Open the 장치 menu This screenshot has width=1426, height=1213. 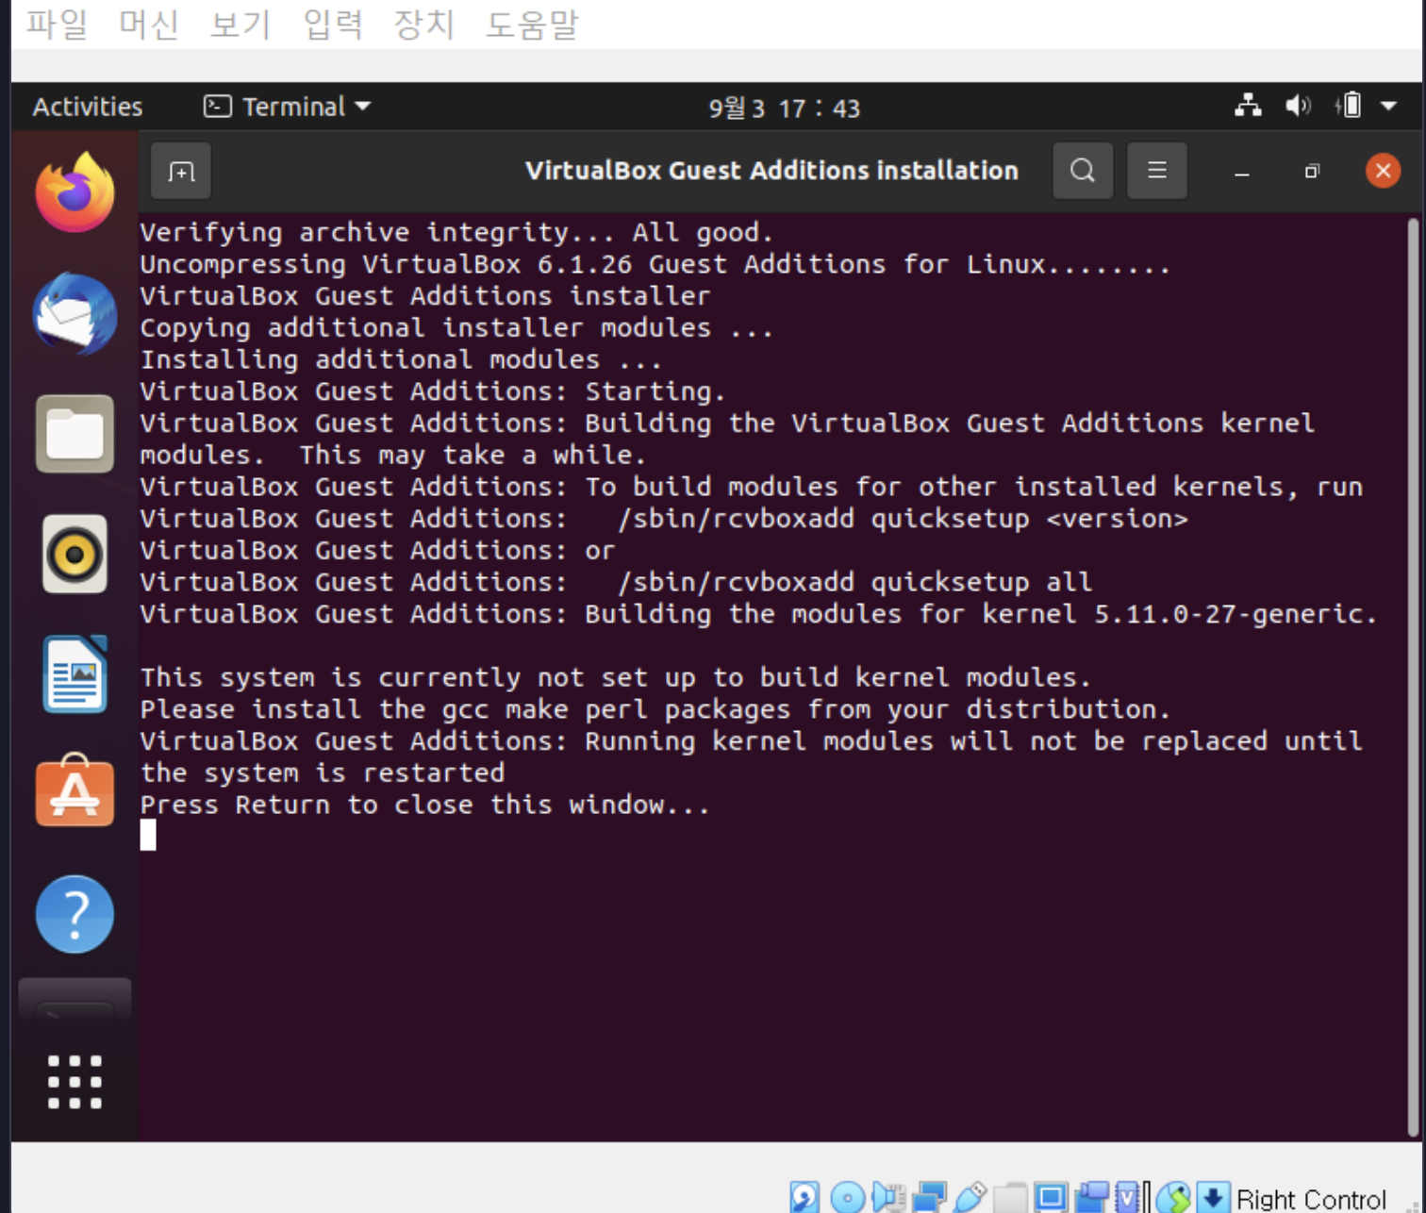tap(424, 24)
